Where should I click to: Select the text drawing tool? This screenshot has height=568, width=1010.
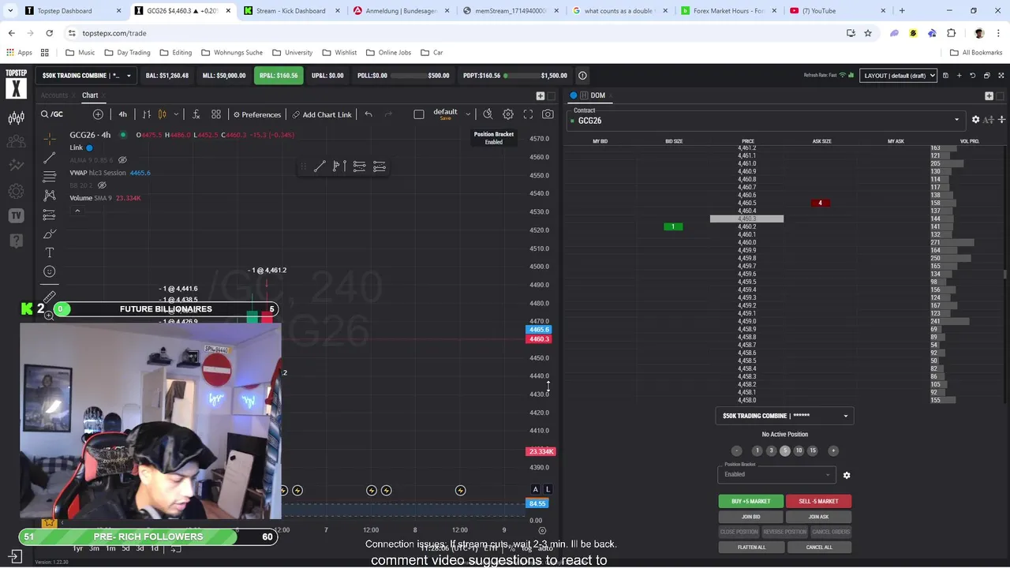click(x=50, y=252)
